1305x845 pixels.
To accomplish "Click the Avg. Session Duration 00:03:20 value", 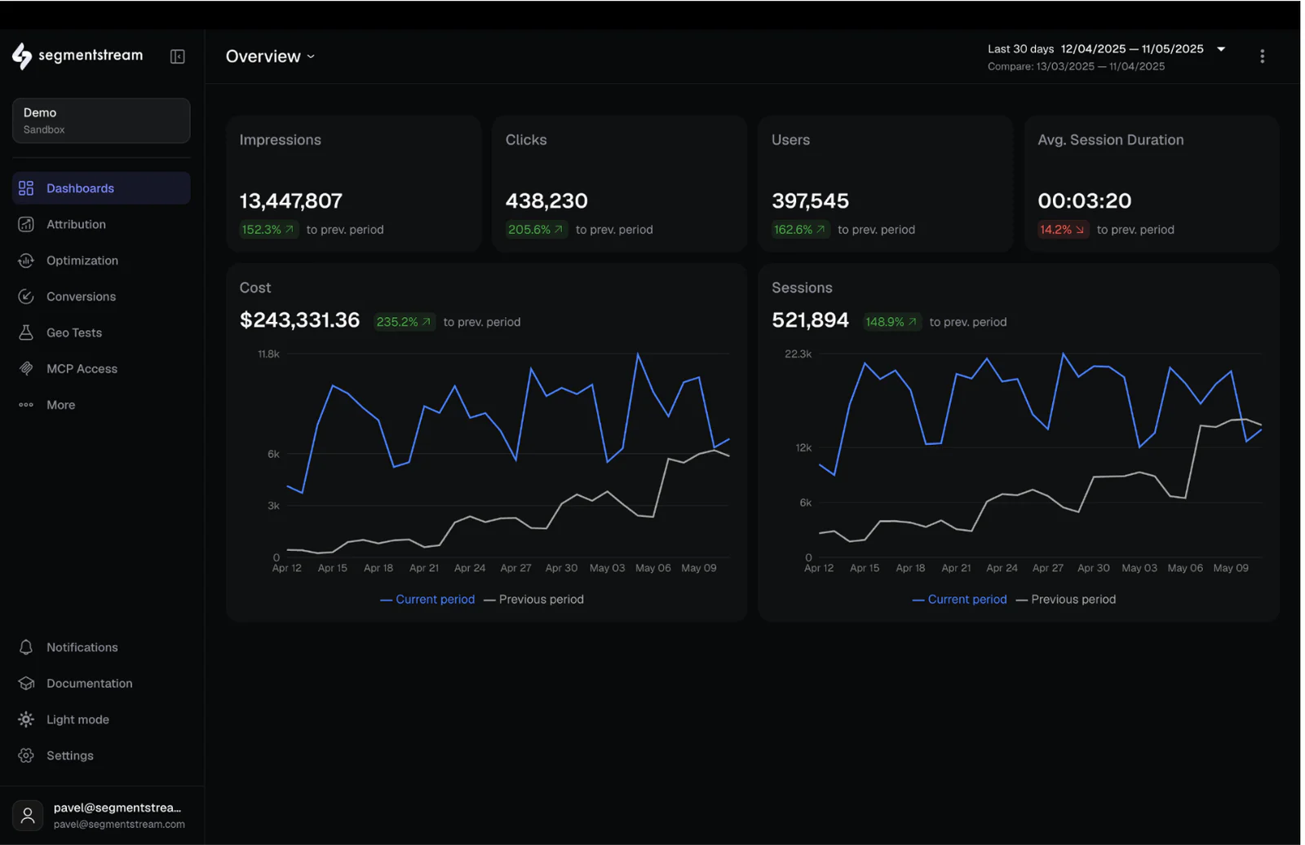I will coord(1084,200).
